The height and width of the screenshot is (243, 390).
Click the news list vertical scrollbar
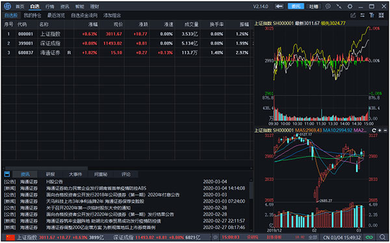[x=251, y=190]
